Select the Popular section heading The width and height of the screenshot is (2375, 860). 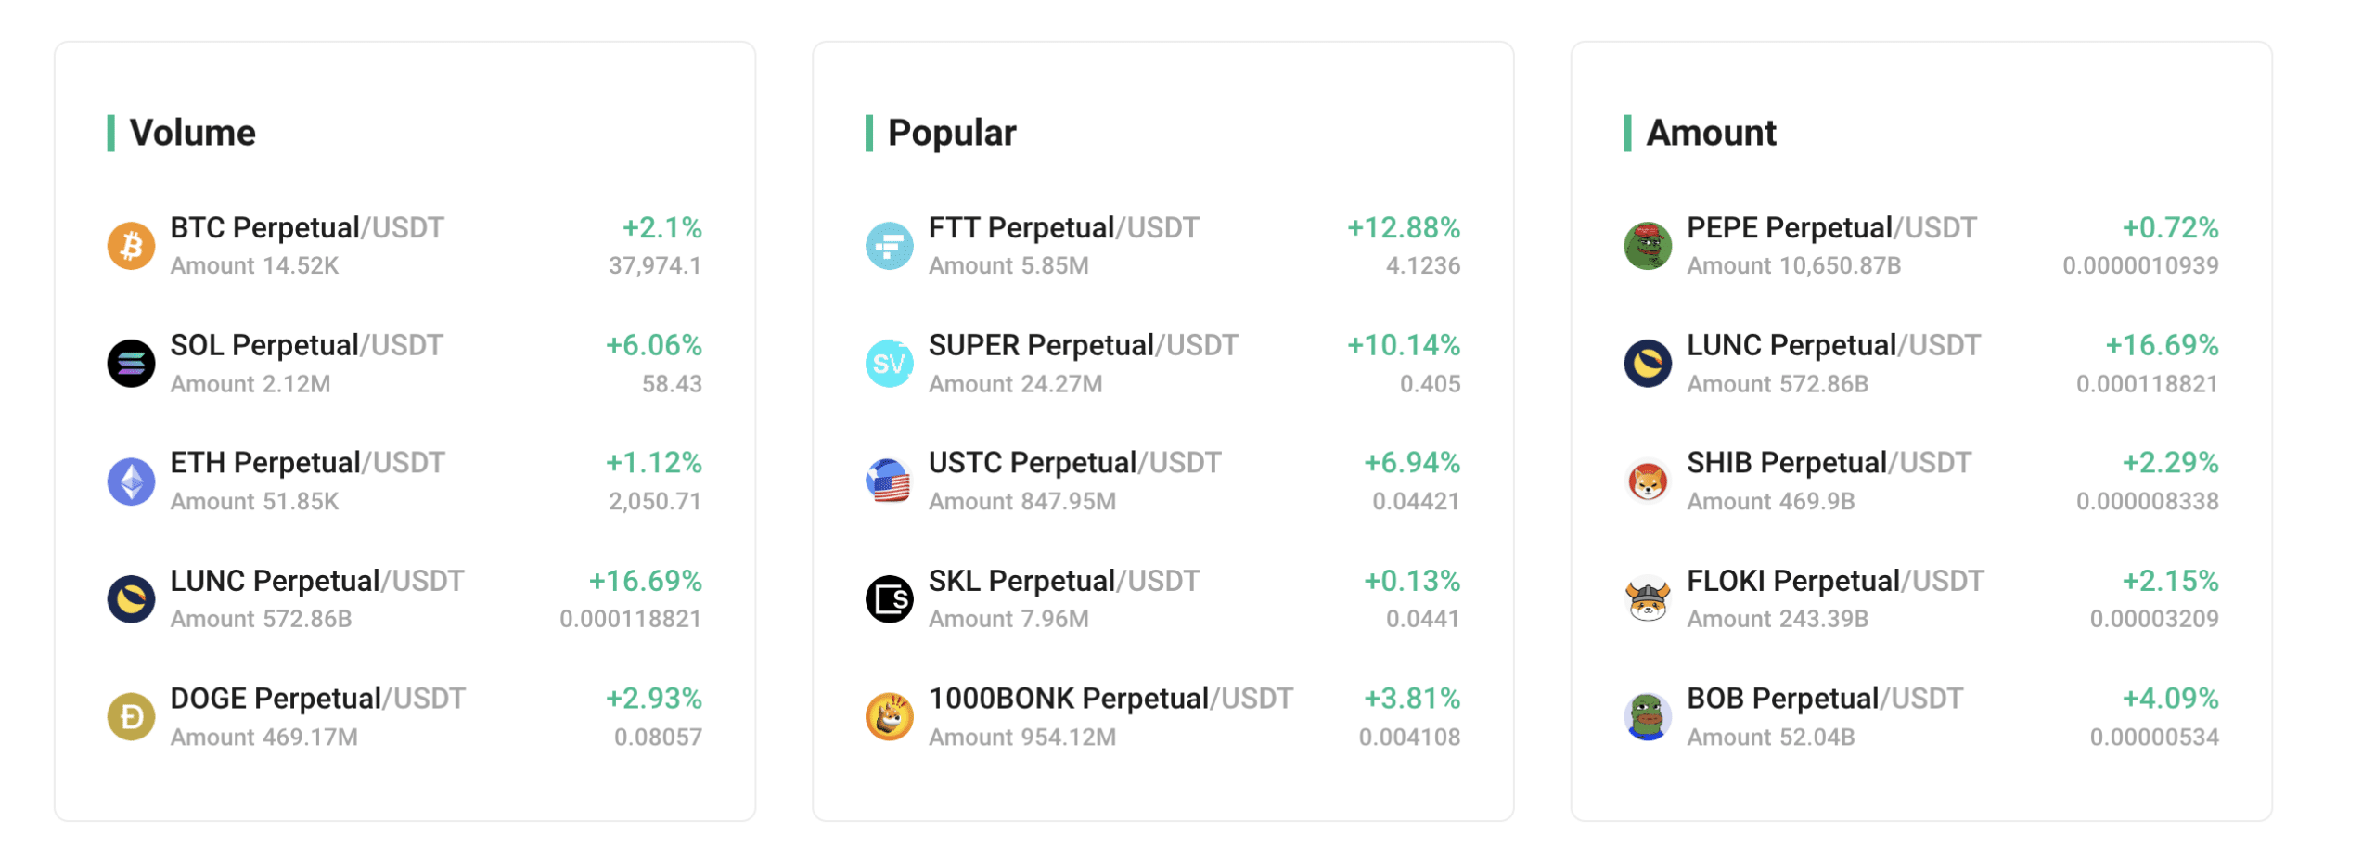click(951, 133)
